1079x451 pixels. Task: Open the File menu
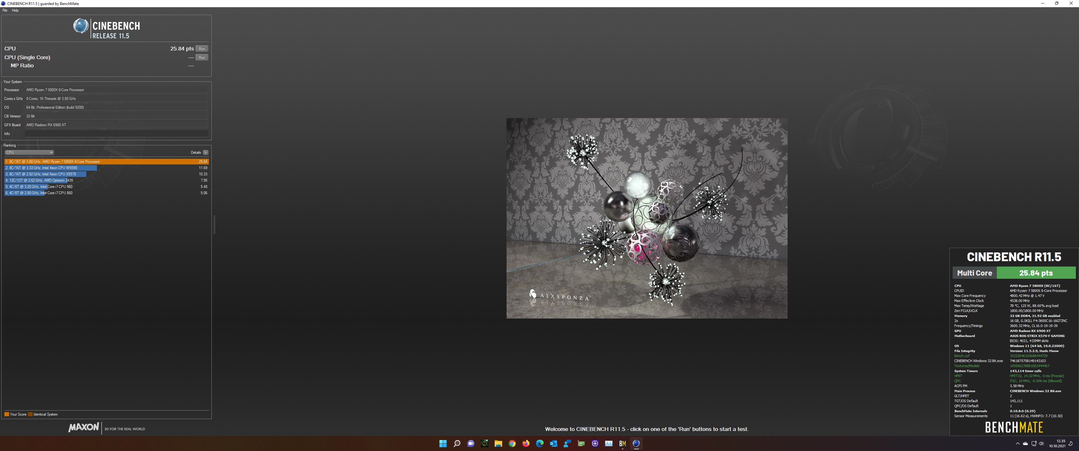pyautogui.click(x=5, y=10)
